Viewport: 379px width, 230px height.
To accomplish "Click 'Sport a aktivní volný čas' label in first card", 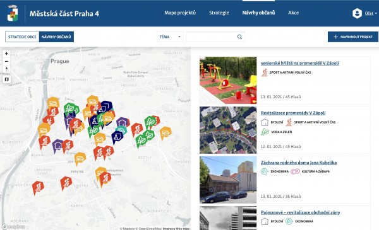I will pos(290,72).
